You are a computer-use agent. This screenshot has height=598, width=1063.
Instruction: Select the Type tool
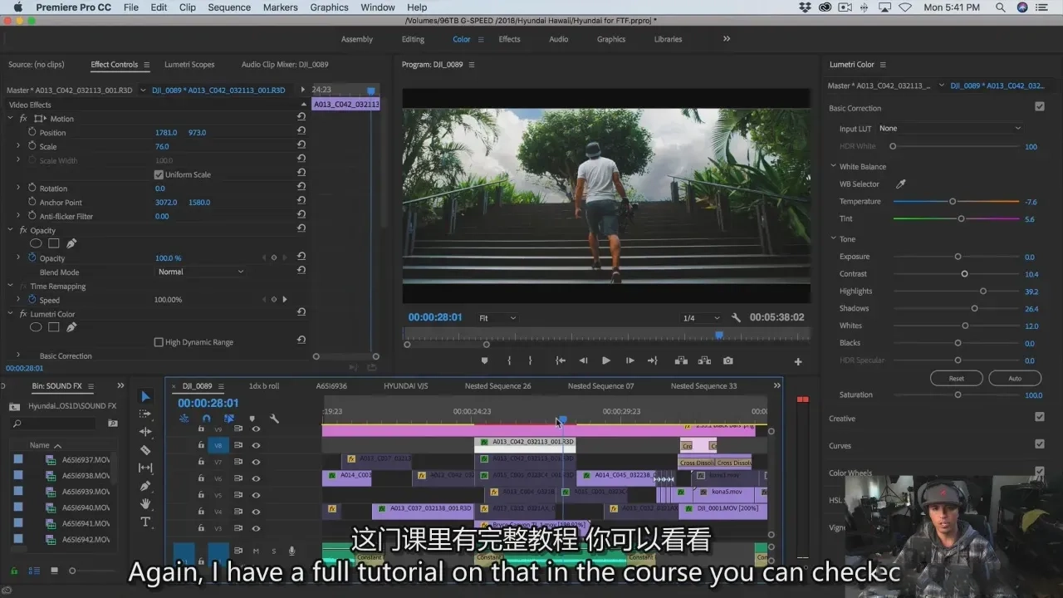click(146, 522)
